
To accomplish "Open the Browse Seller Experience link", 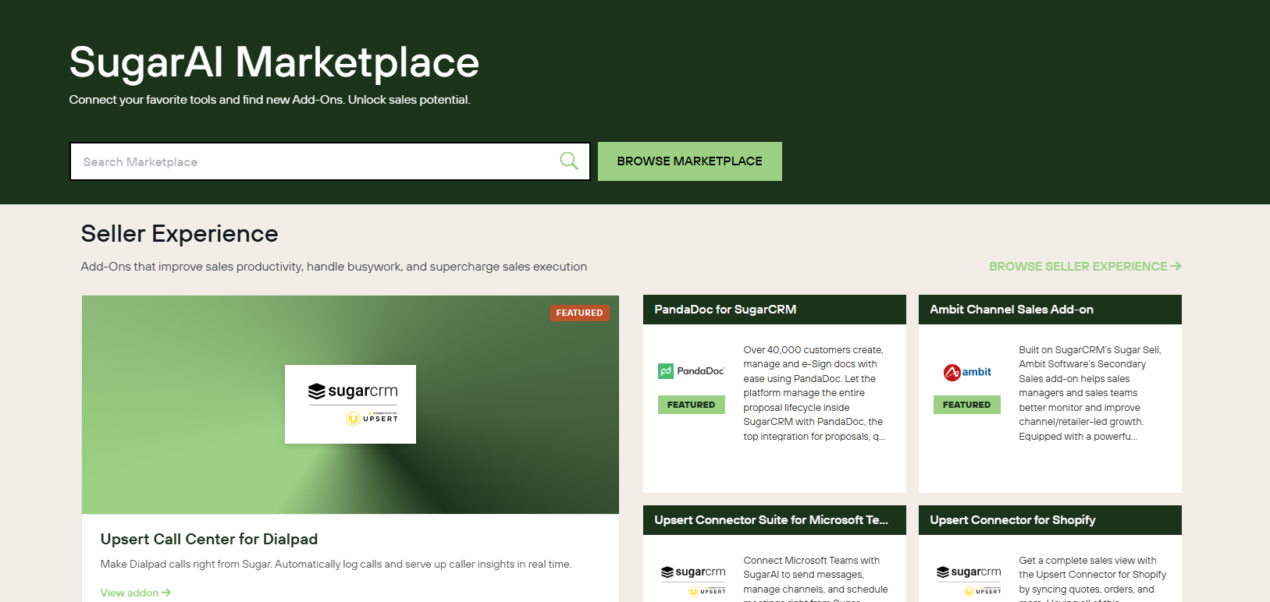I will tap(1085, 267).
